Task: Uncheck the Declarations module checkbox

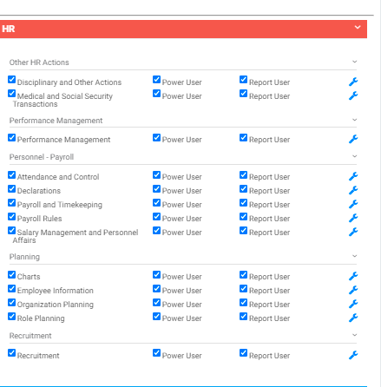Action: click(11, 189)
